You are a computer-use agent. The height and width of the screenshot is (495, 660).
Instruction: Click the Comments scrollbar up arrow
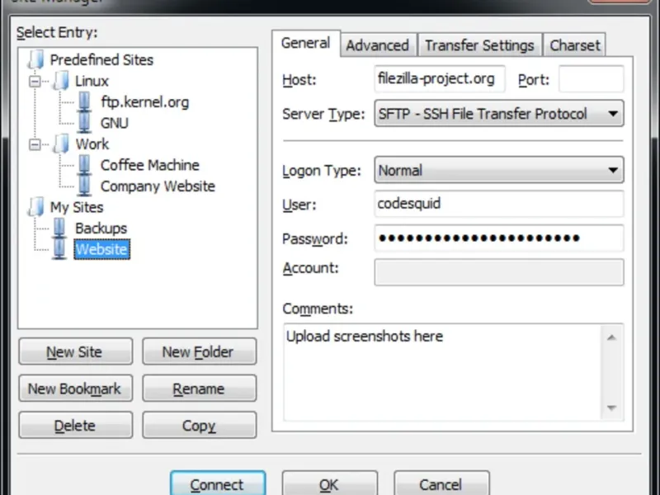pyautogui.click(x=611, y=337)
